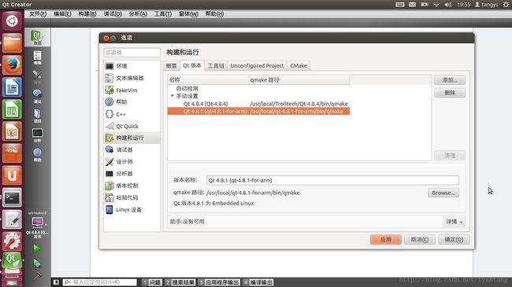Switch to Design mode in the mode bar
The height and width of the screenshot is (287, 512).
click(37, 77)
